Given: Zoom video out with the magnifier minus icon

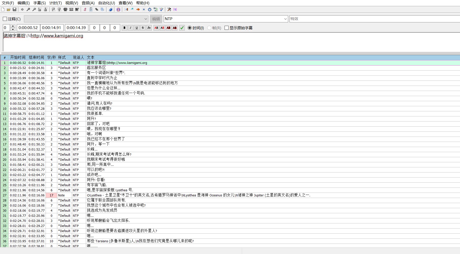Looking at the screenshot, I should coord(34,9).
